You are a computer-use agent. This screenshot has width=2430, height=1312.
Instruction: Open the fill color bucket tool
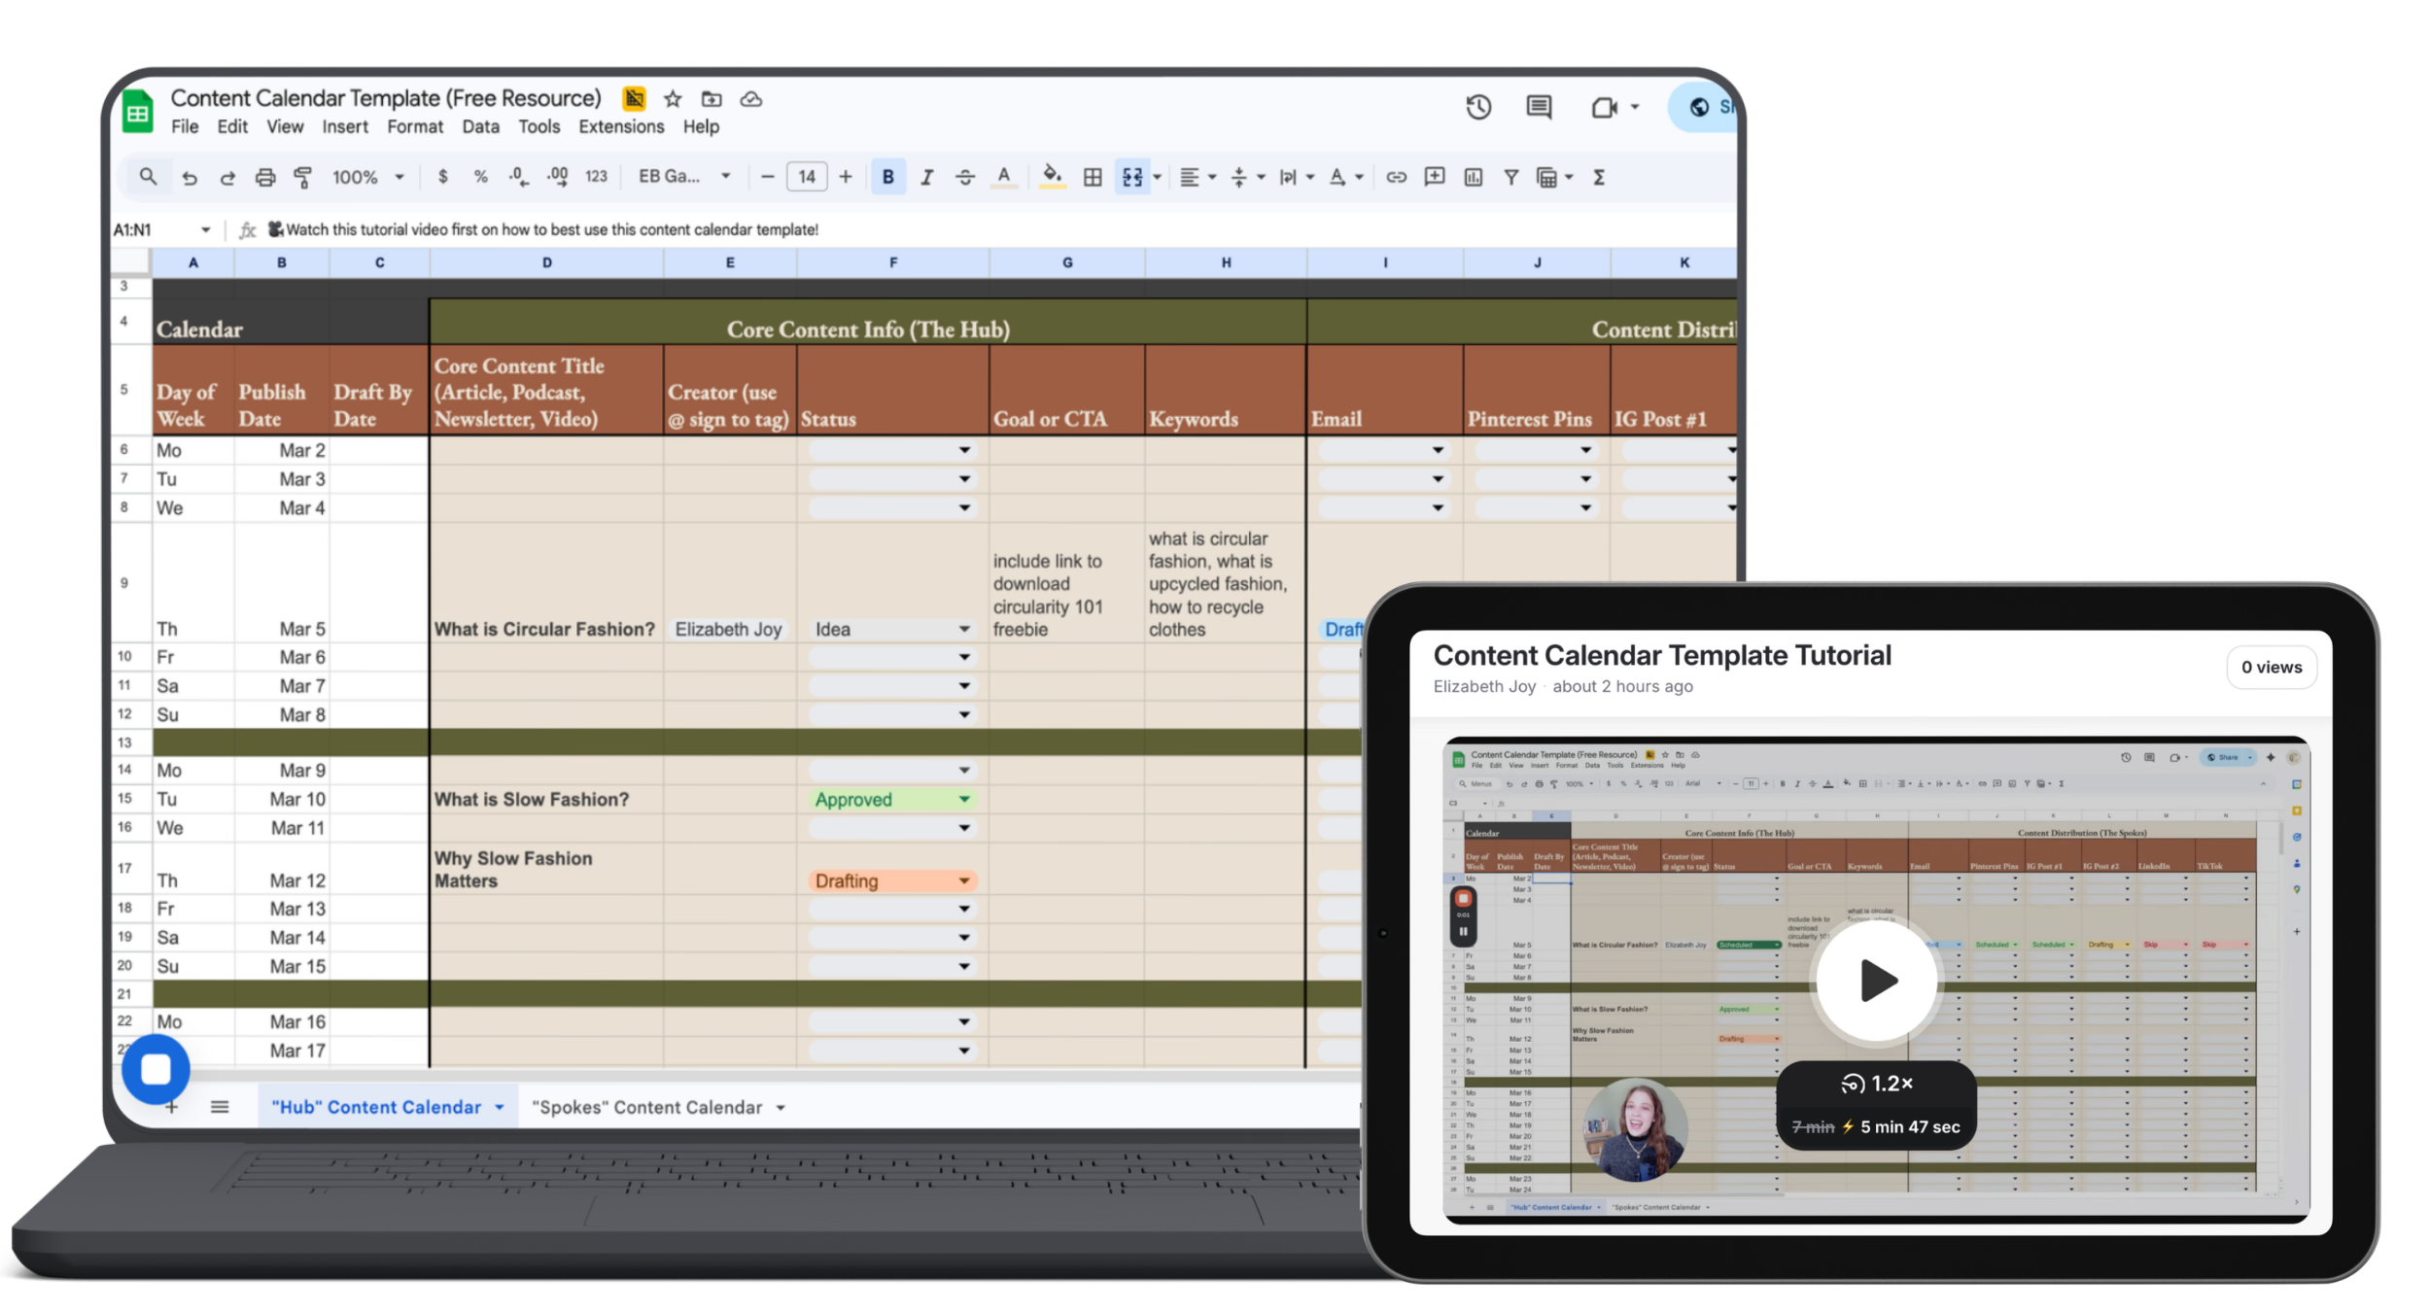[x=1052, y=176]
